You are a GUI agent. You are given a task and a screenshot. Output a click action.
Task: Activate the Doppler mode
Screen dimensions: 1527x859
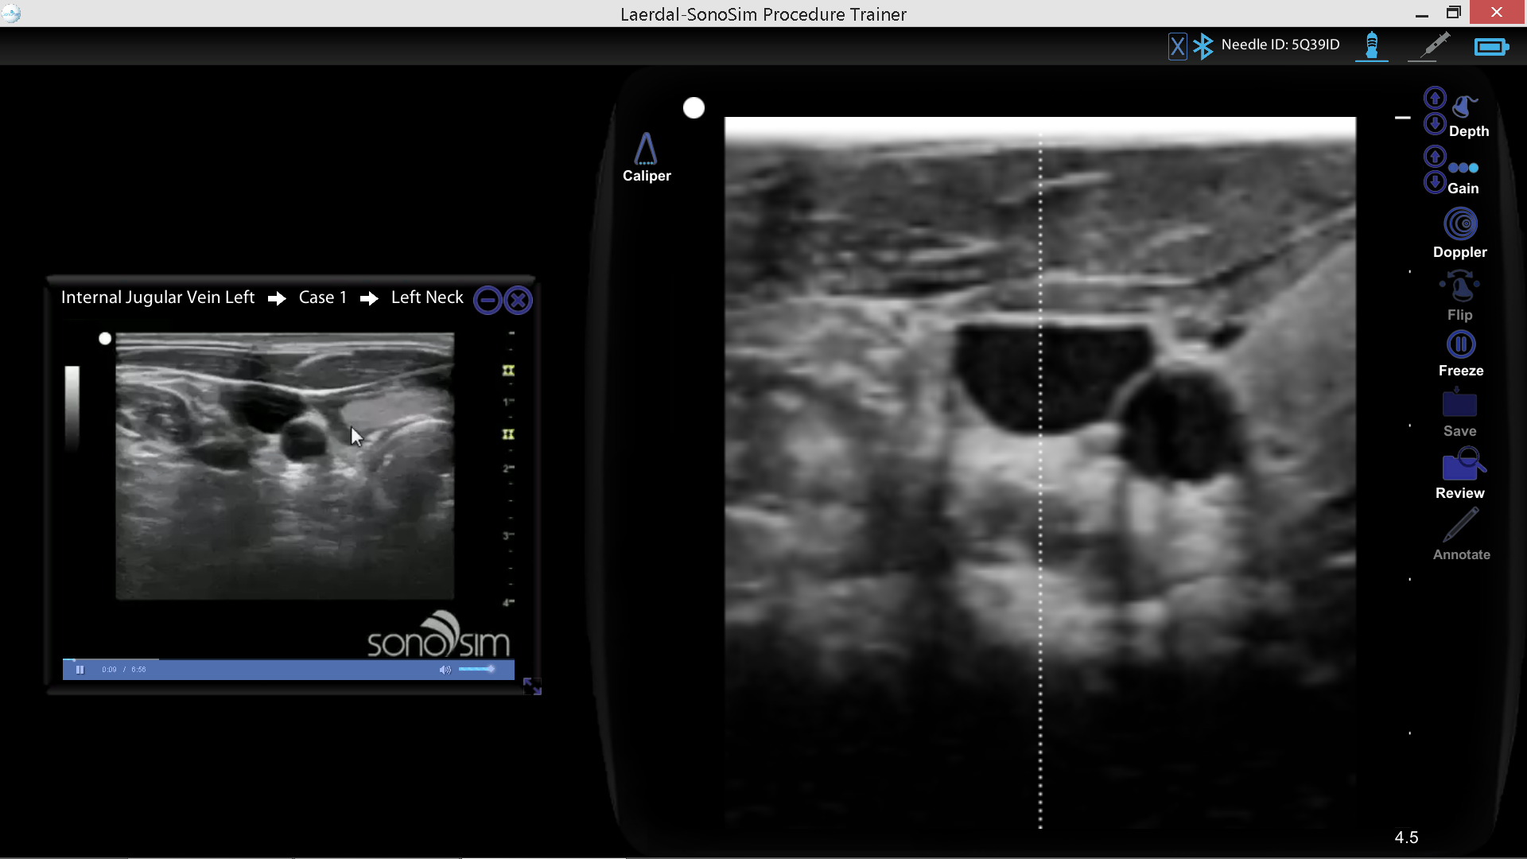[x=1461, y=223]
